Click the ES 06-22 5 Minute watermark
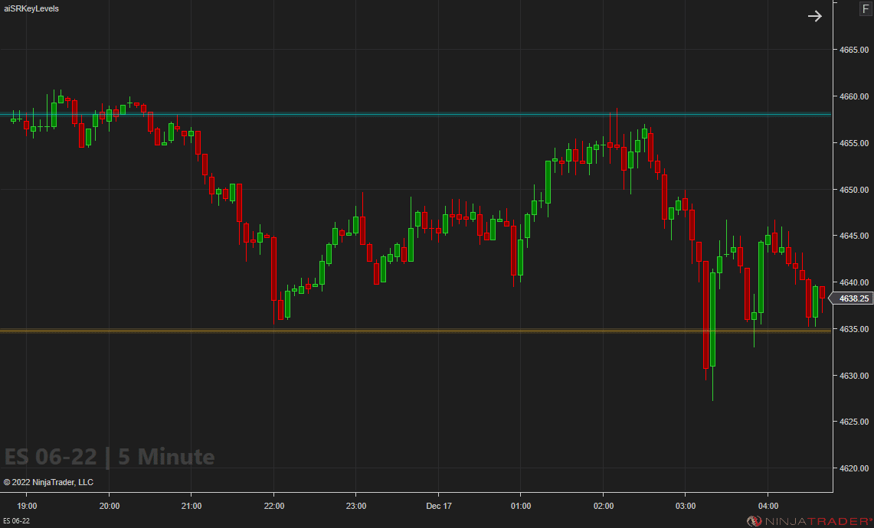Screen dimensions: 874x528 point(110,457)
